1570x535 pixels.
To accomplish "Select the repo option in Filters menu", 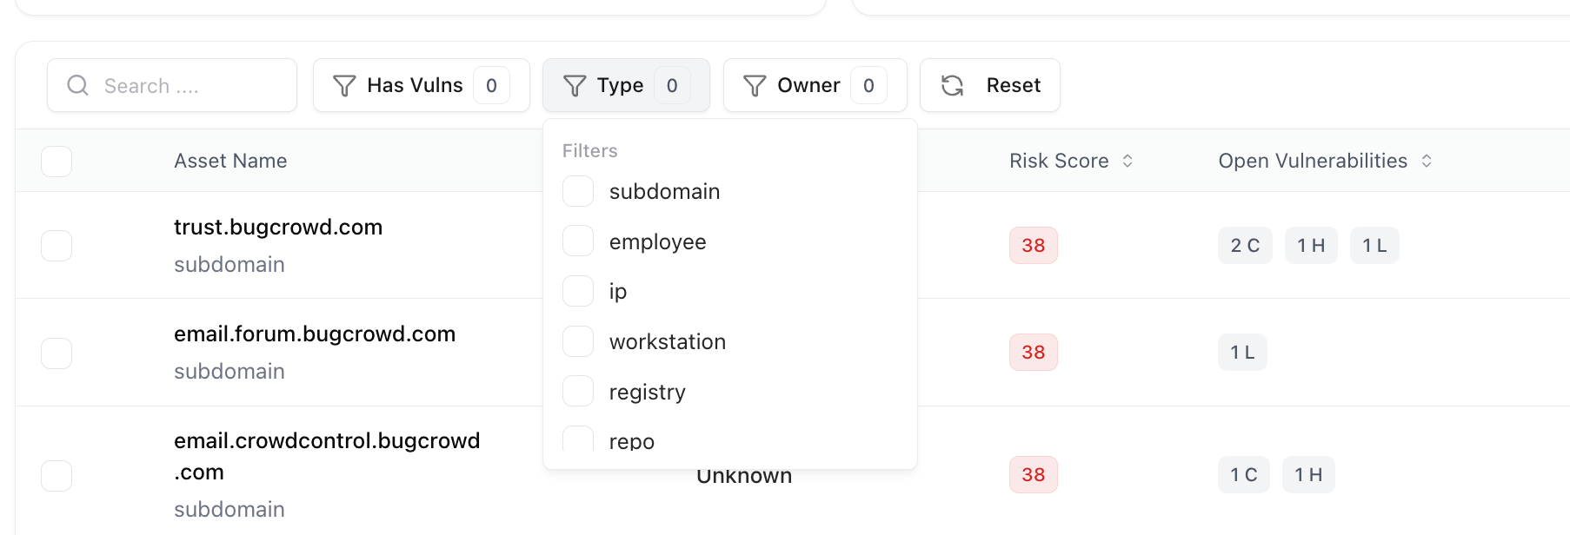I will click(x=578, y=440).
